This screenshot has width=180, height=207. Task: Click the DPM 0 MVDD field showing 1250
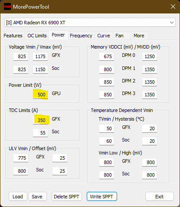click(x=150, y=56)
